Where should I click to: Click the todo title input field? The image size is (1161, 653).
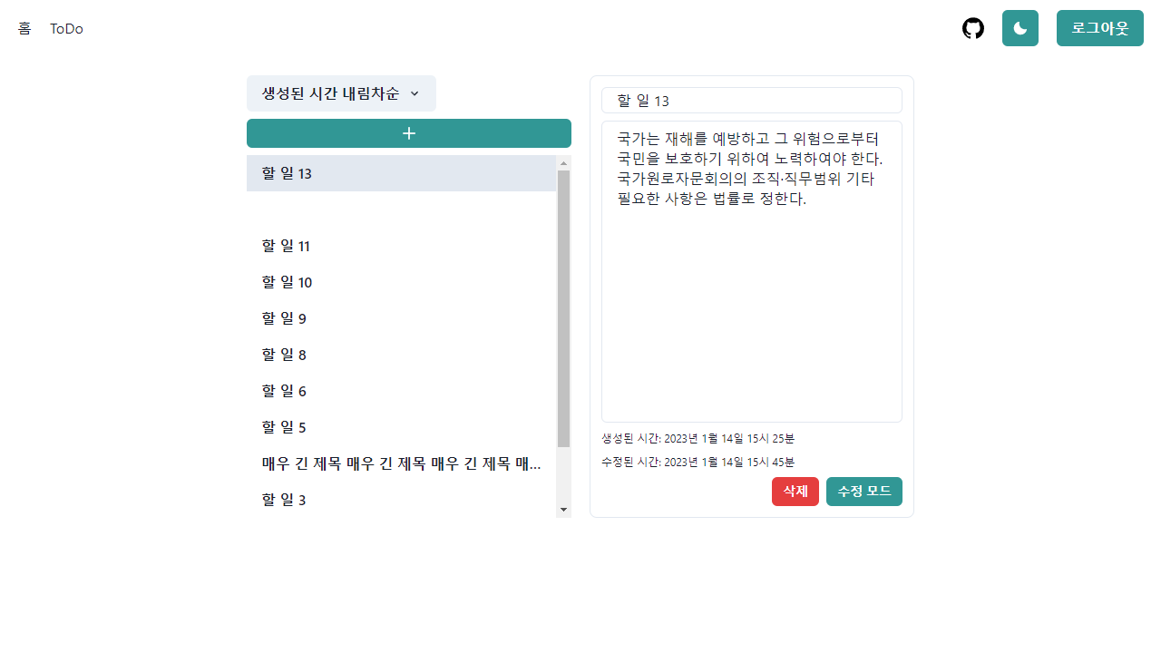click(751, 101)
